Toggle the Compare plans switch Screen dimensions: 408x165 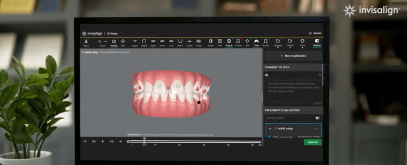click(318, 118)
